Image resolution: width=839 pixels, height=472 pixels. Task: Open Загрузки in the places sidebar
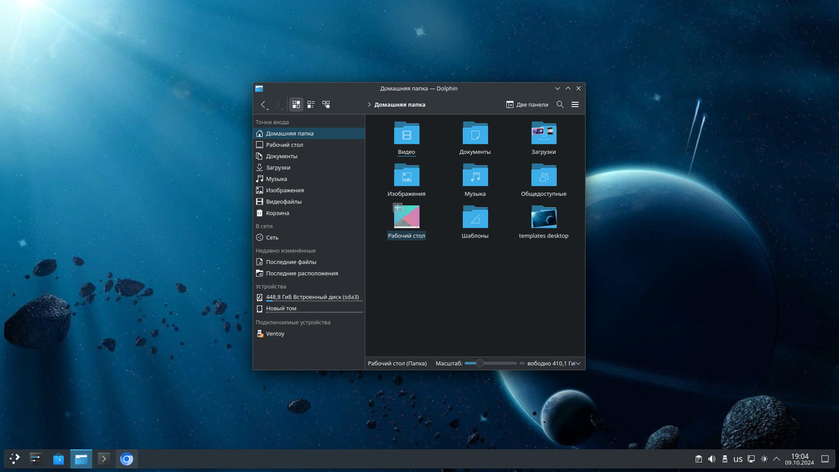pos(309,168)
